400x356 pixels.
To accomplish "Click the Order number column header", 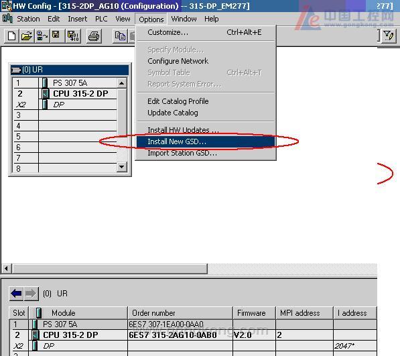I will pyautogui.click(x=180, y=313).
